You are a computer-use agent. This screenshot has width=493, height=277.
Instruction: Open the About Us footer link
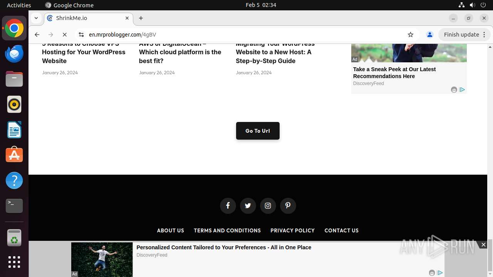170,230
